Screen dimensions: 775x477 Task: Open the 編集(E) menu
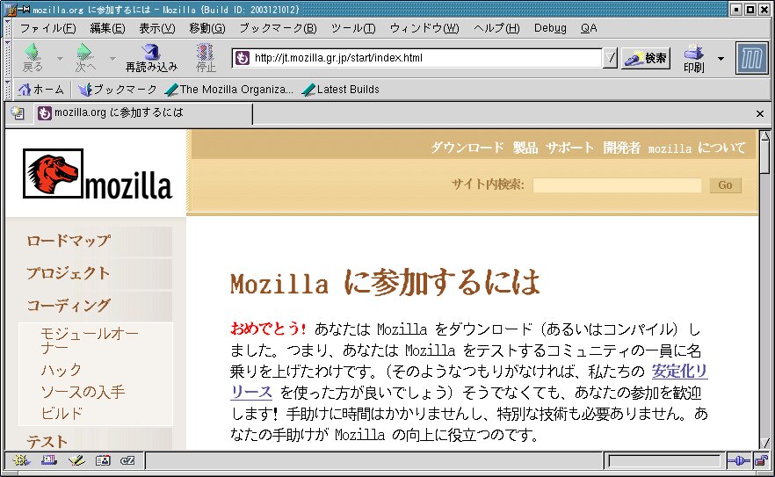pyautogui.click(x=107, y=28)
